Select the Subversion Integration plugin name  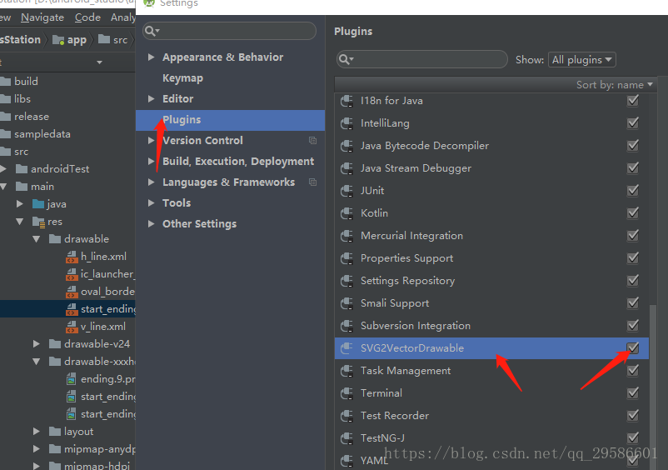(x=416, y=326)
